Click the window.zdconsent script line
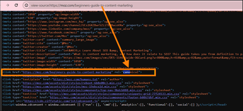This screenshot has height=111, width=243. pos(115,105)
